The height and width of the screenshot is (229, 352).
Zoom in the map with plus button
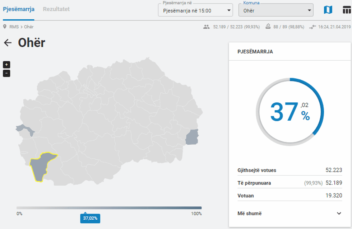(6, 65)
